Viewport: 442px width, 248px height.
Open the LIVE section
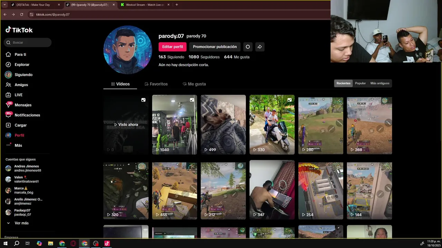(x=14, y=95)
